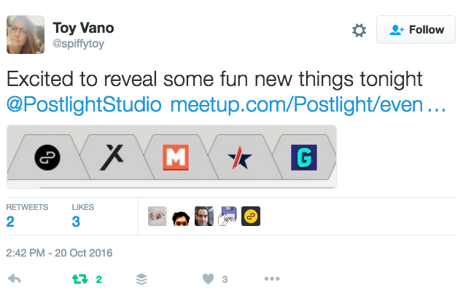Click the reply arrow icon
The image size is (463, 296).
click(13, 279)
